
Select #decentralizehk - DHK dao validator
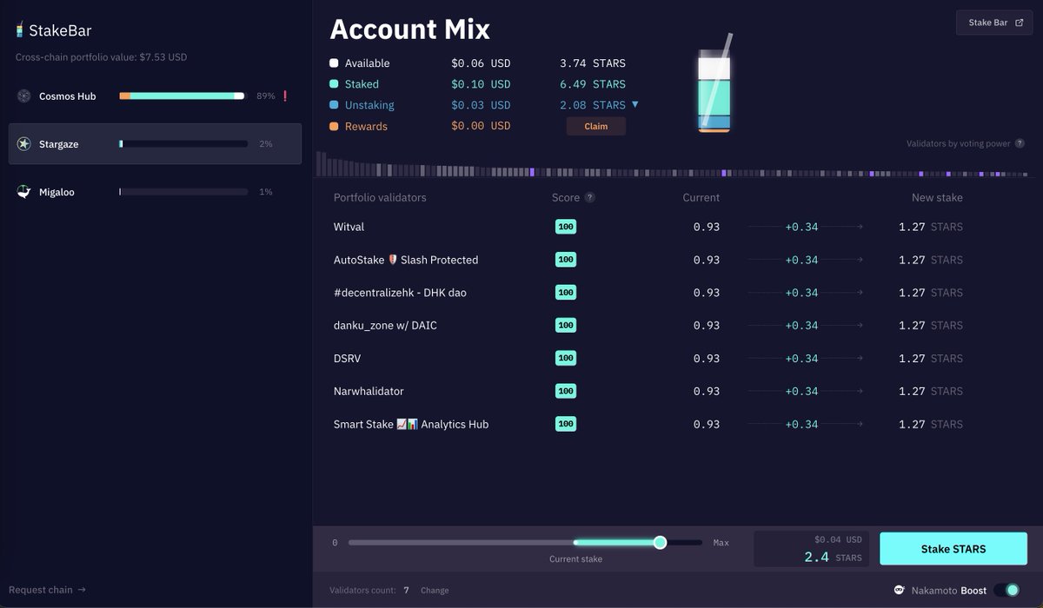click(648, 293)
